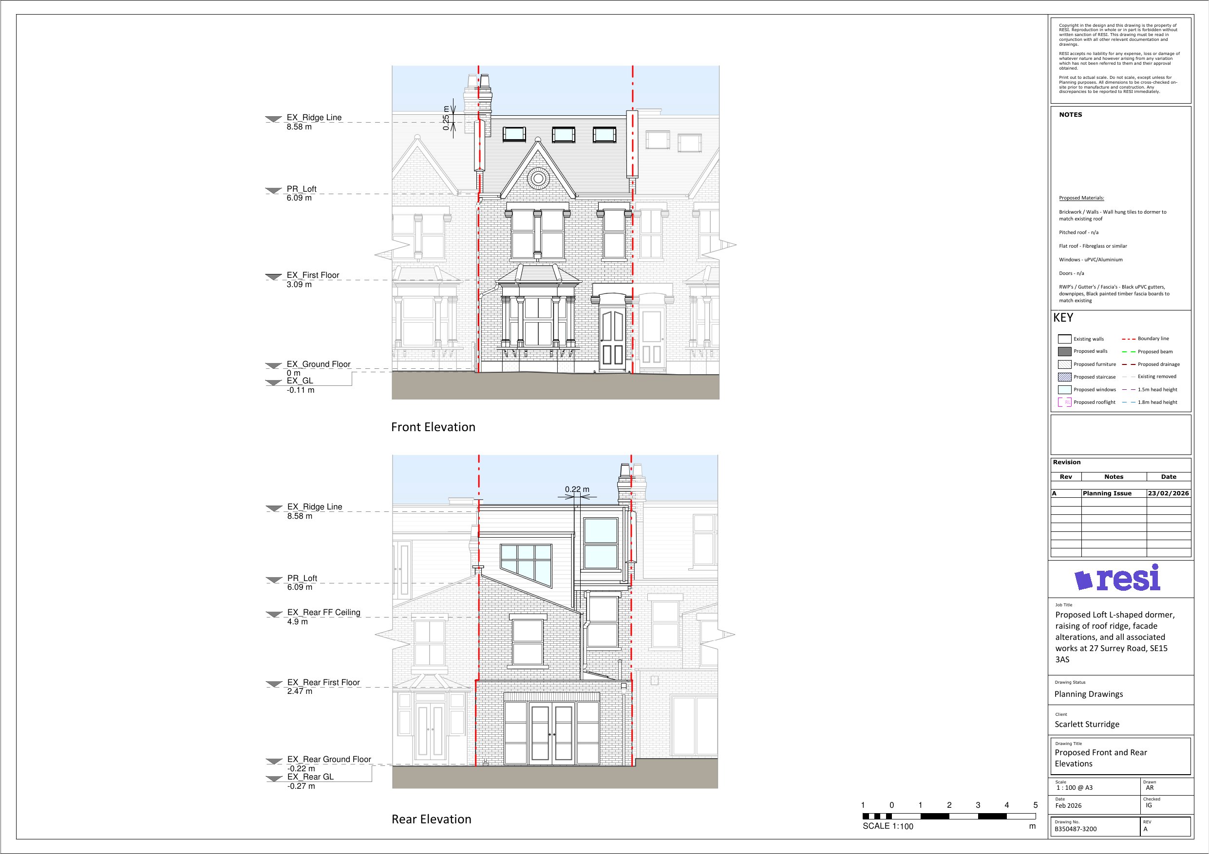Click the EX_Rear FF Ceiling level marker triangle

click(274, 614)
